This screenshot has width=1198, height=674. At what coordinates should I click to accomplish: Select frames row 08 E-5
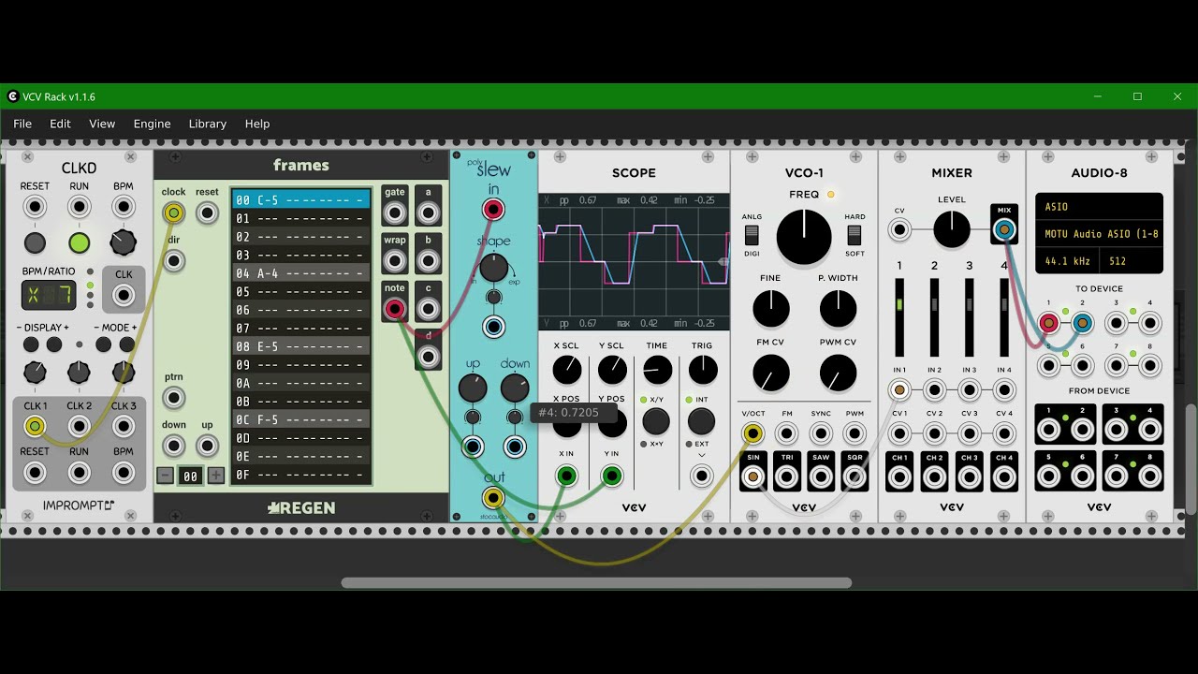pos(301,346)
